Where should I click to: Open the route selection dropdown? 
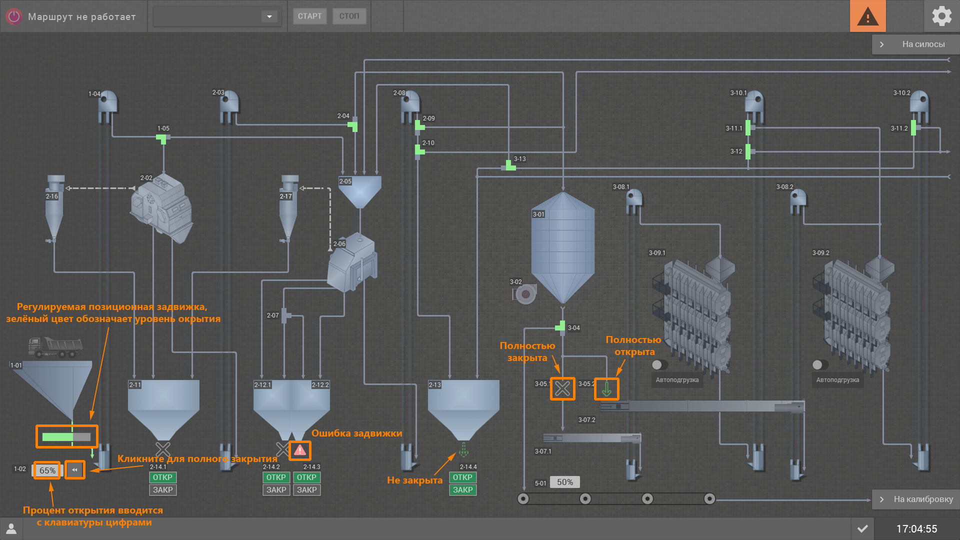pos(269,16)
